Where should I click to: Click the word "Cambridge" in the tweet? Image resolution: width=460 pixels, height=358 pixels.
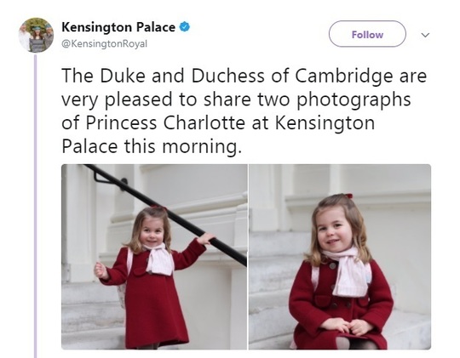(x=343, y=77)
